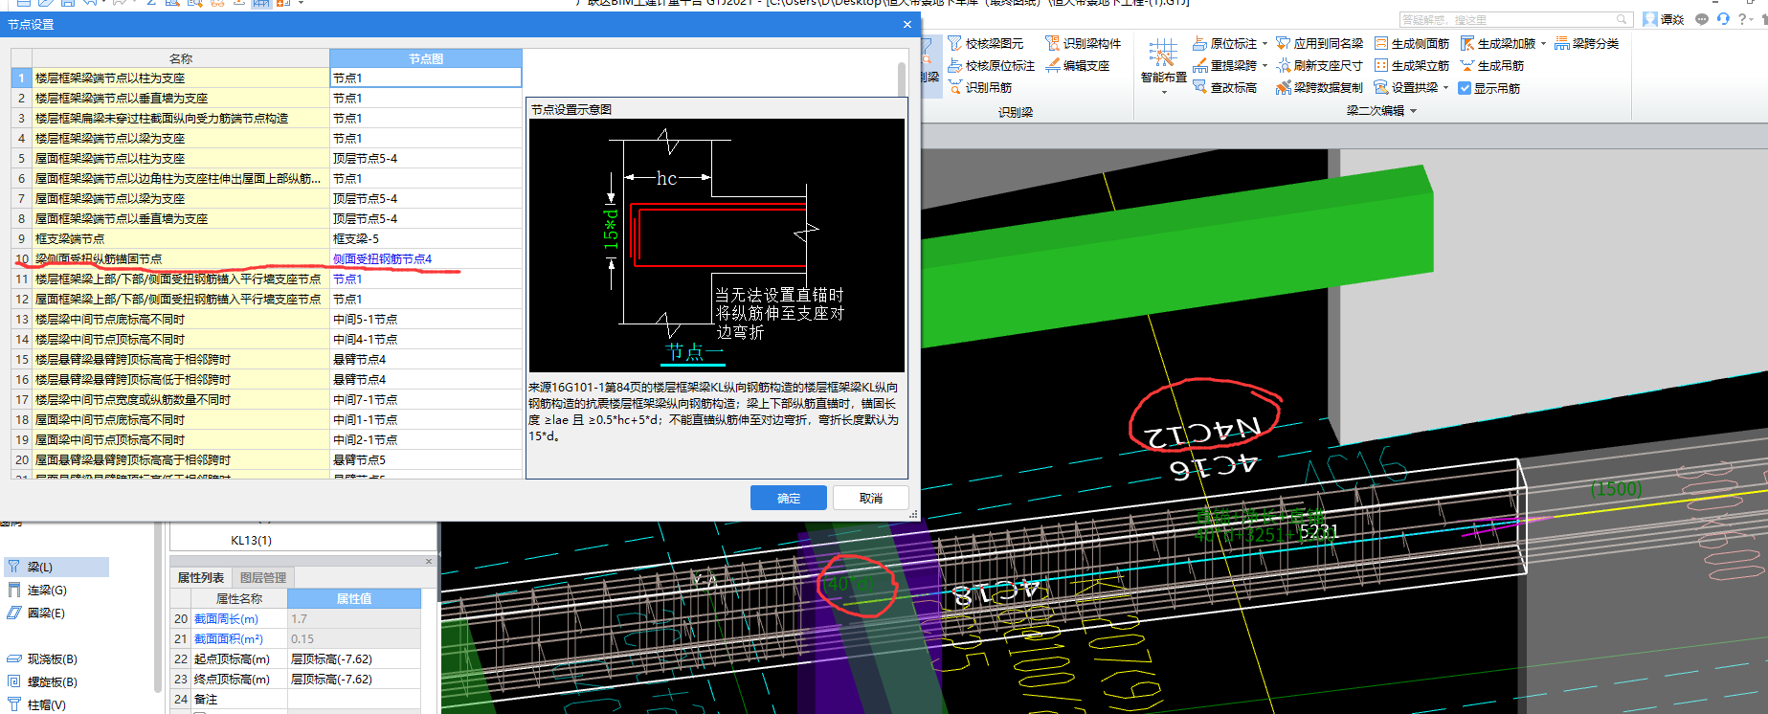Click the 取消 button in the dialog

coord(871,498)
